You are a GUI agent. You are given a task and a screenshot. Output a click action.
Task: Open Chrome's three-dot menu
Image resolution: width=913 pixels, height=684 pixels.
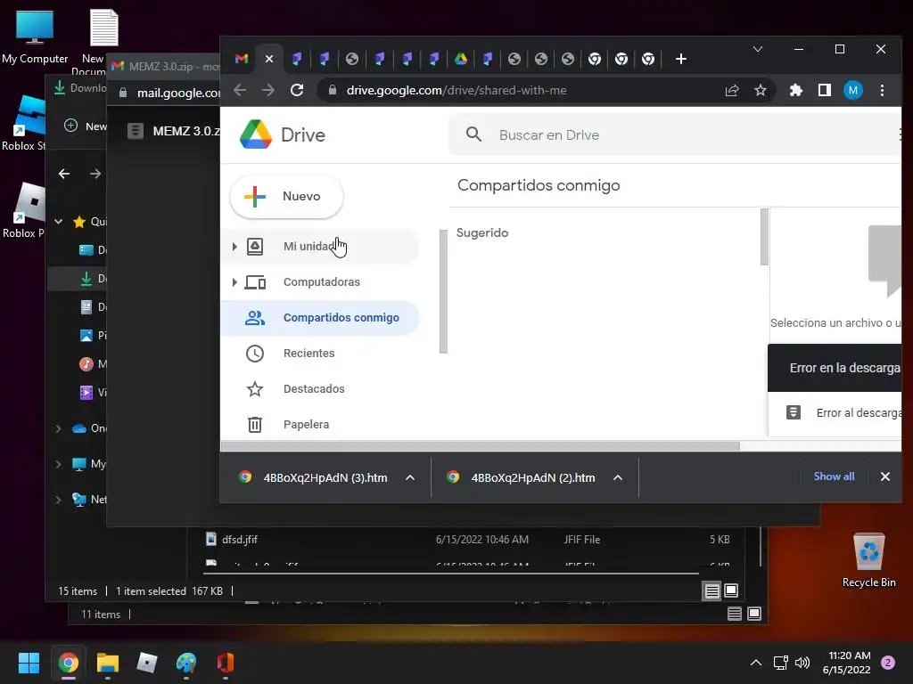tap(882, 90)
